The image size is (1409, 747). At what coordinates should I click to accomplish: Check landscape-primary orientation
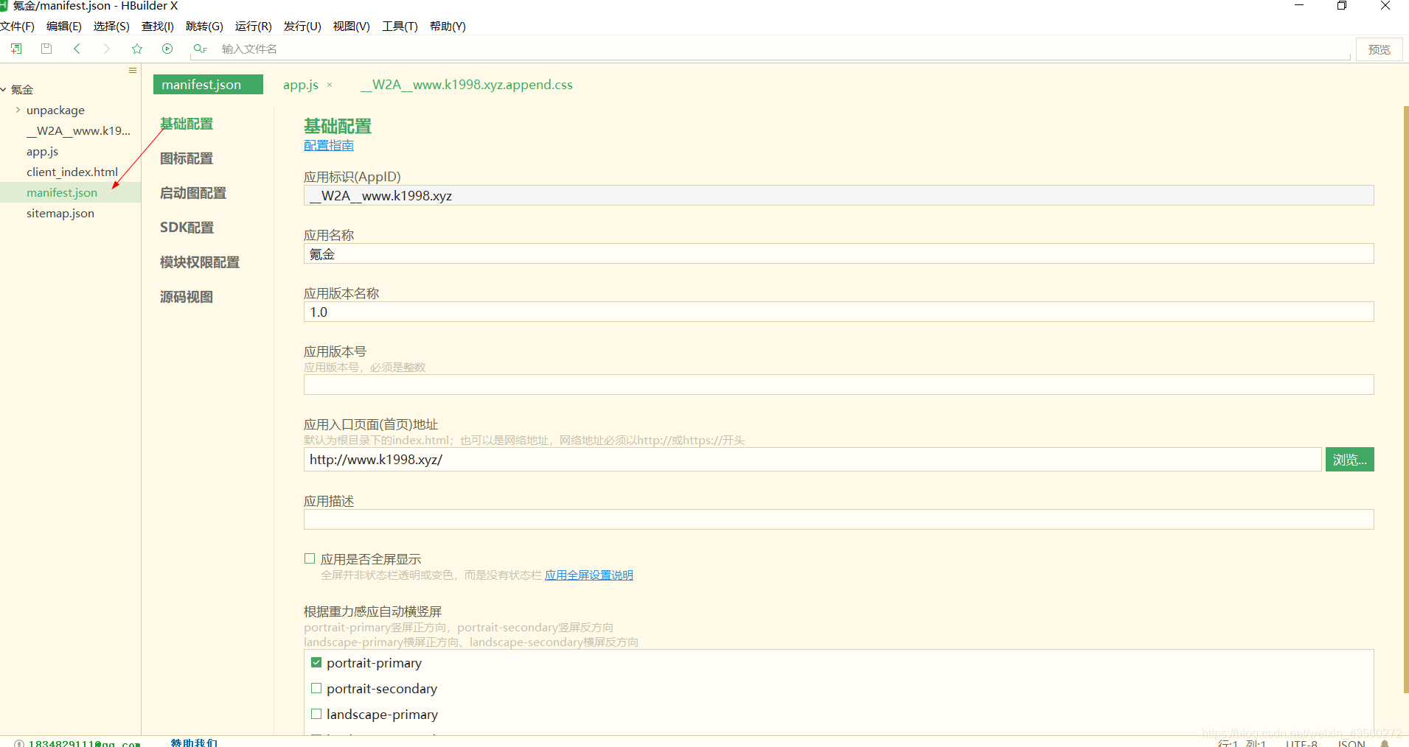coord(316,714)
